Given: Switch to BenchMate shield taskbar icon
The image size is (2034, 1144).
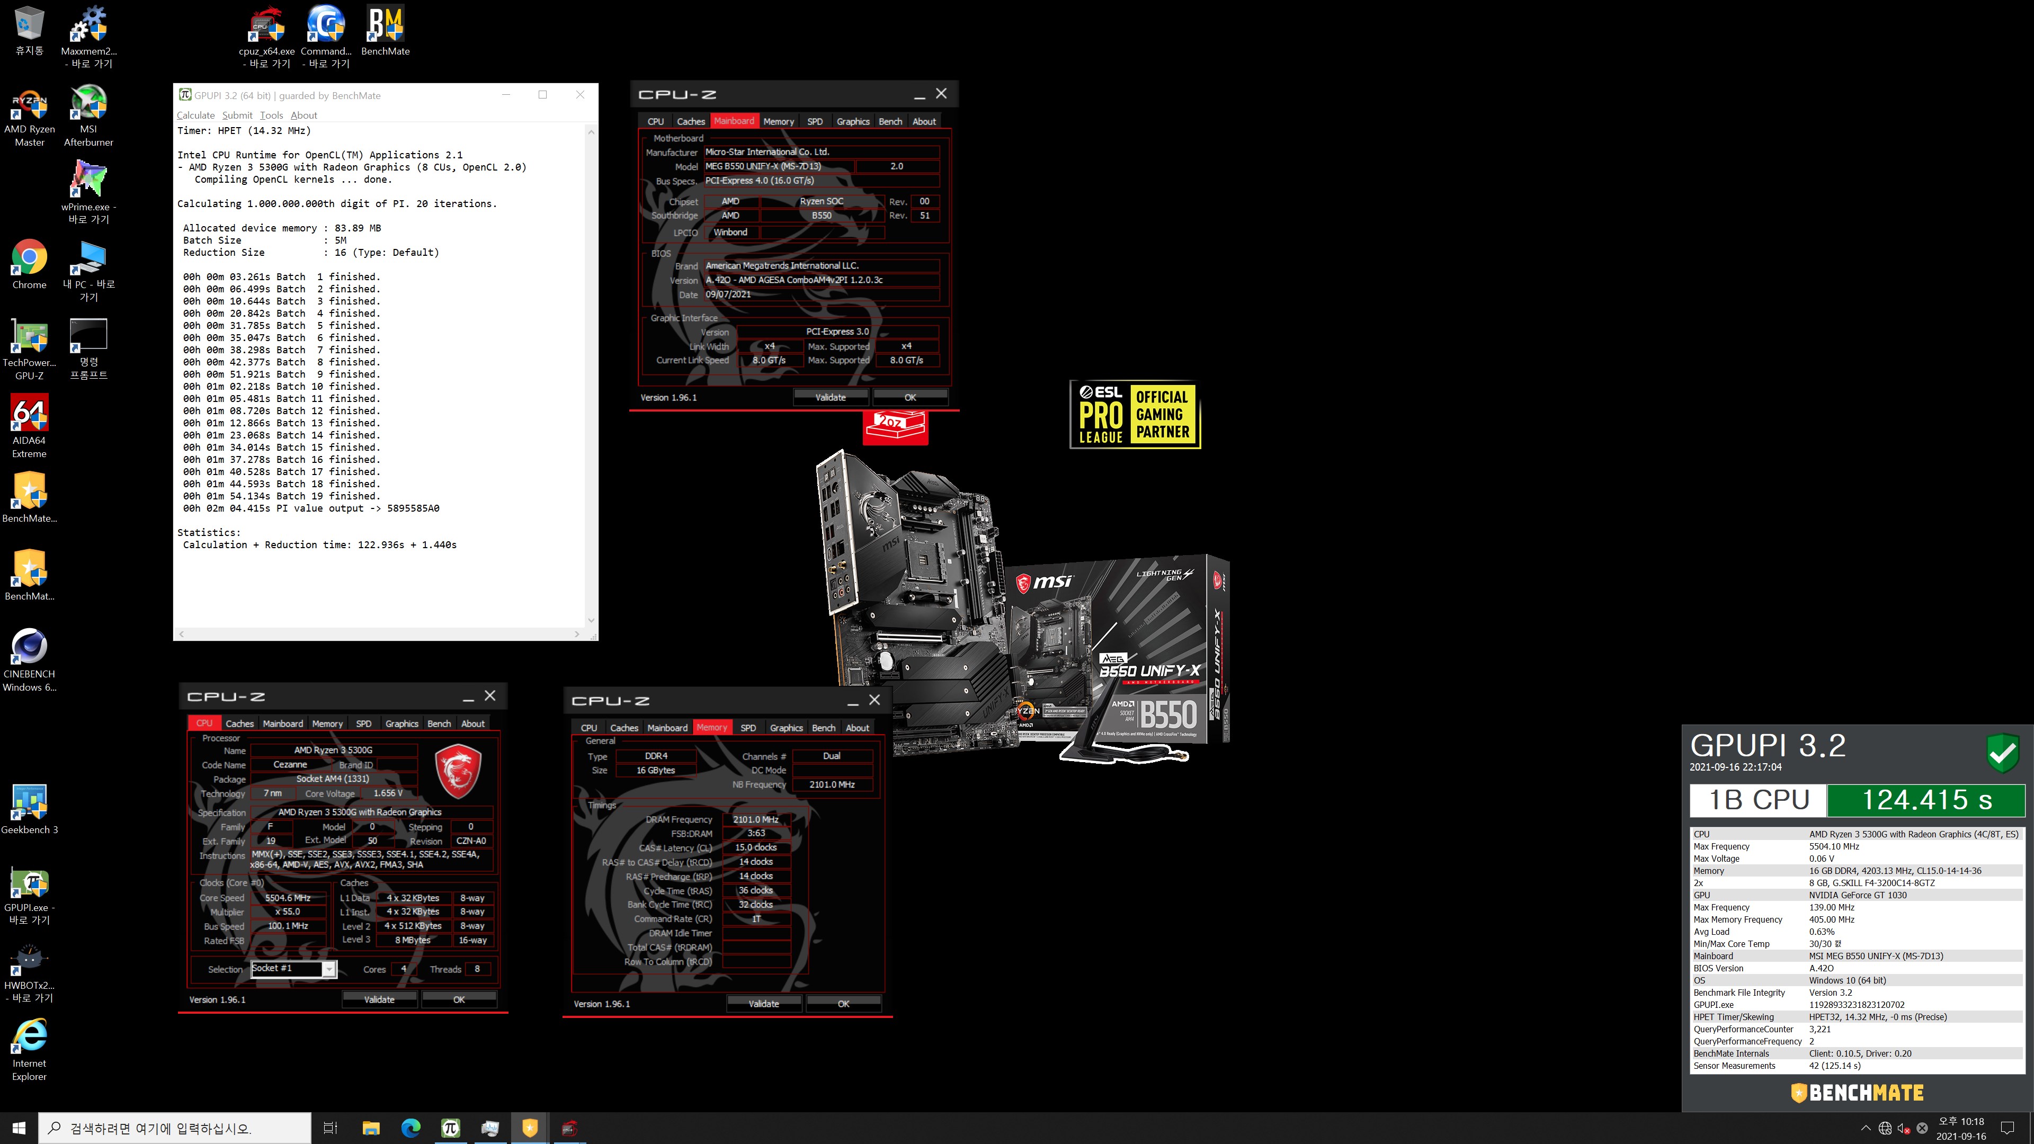Looking at the screenshot, I should coord(530,1128).
